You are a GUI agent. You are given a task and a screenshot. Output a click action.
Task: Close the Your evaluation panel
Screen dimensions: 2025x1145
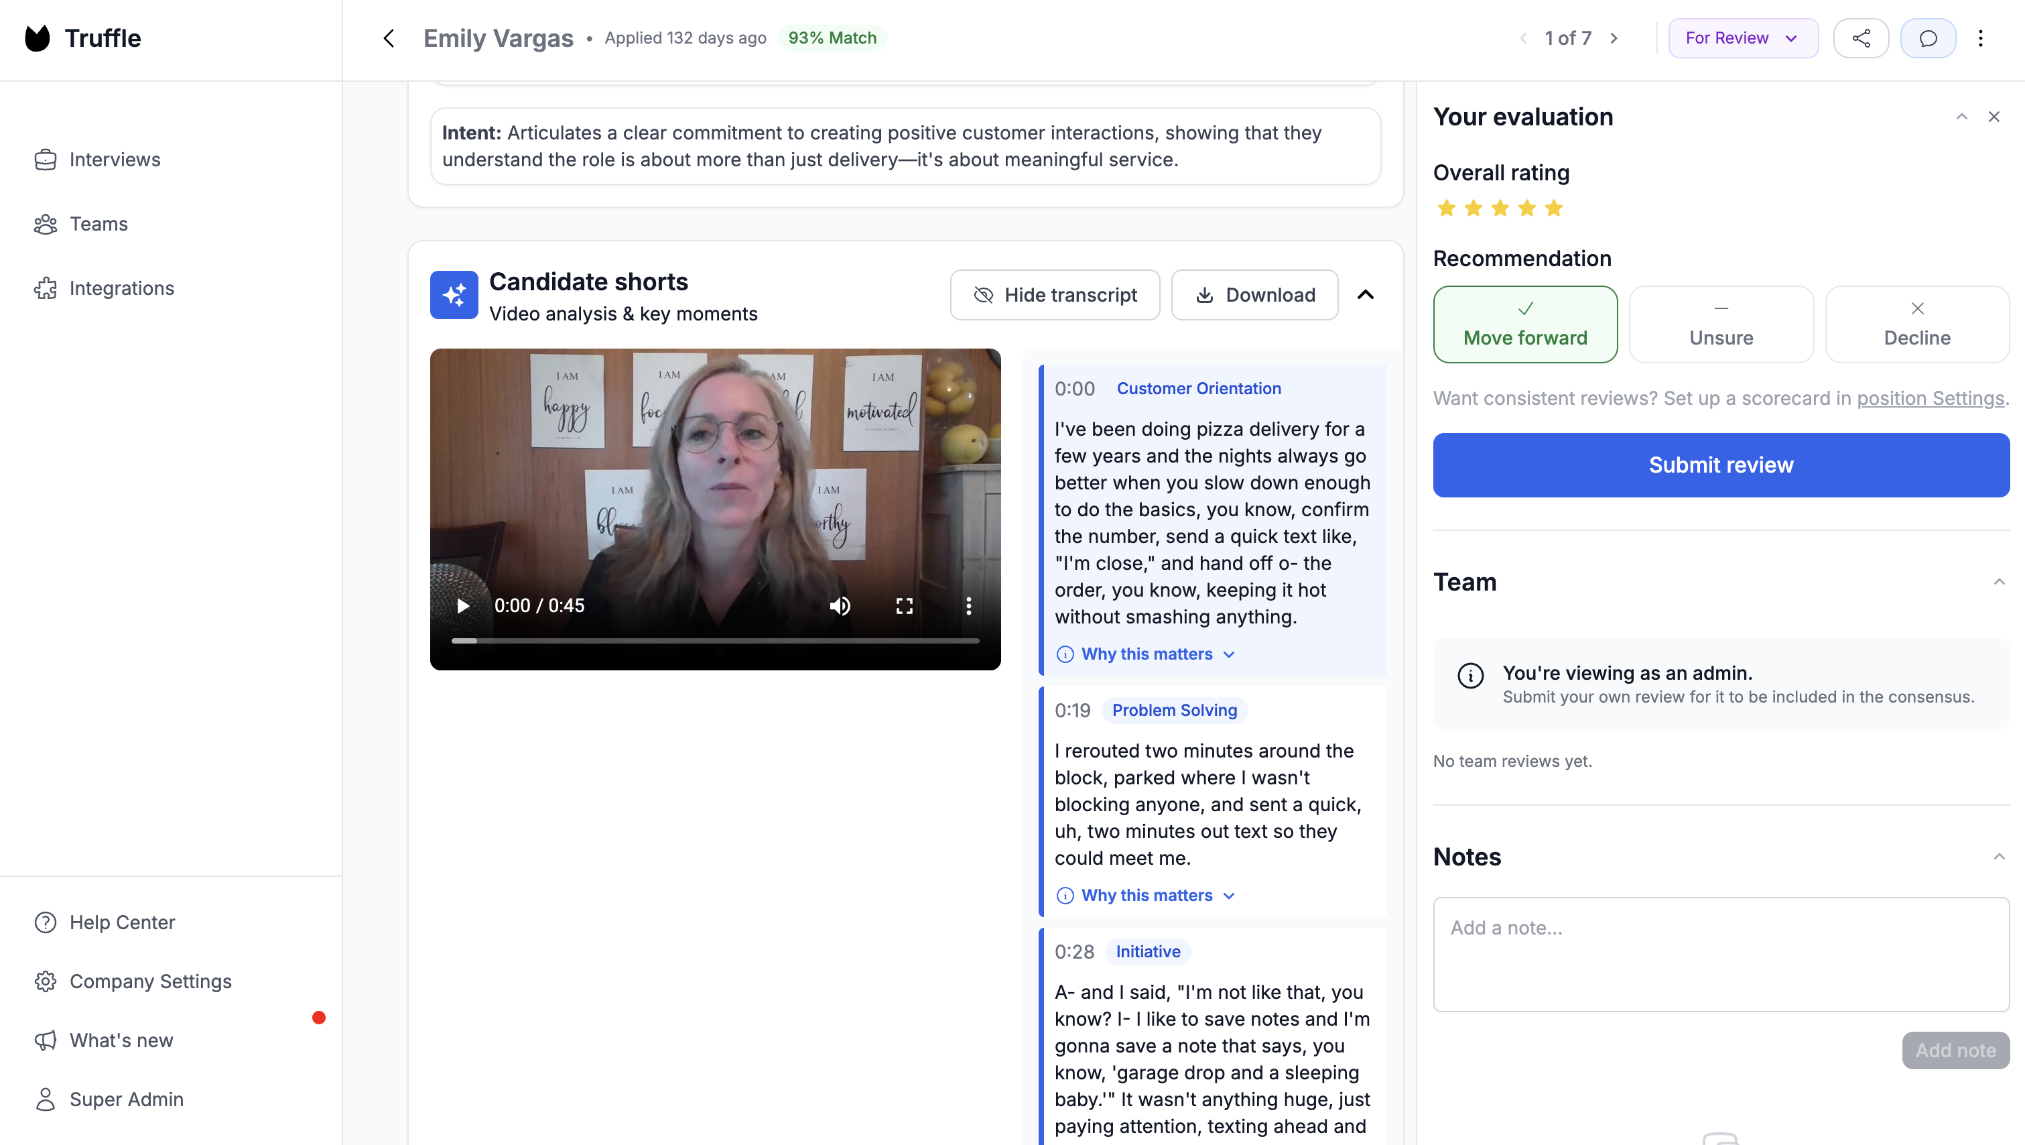point(1994,117)
